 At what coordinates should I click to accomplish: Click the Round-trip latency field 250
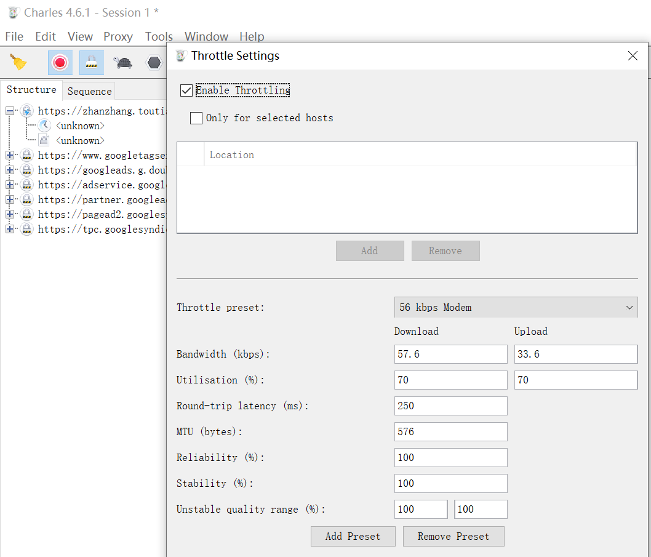coord(450,406)
